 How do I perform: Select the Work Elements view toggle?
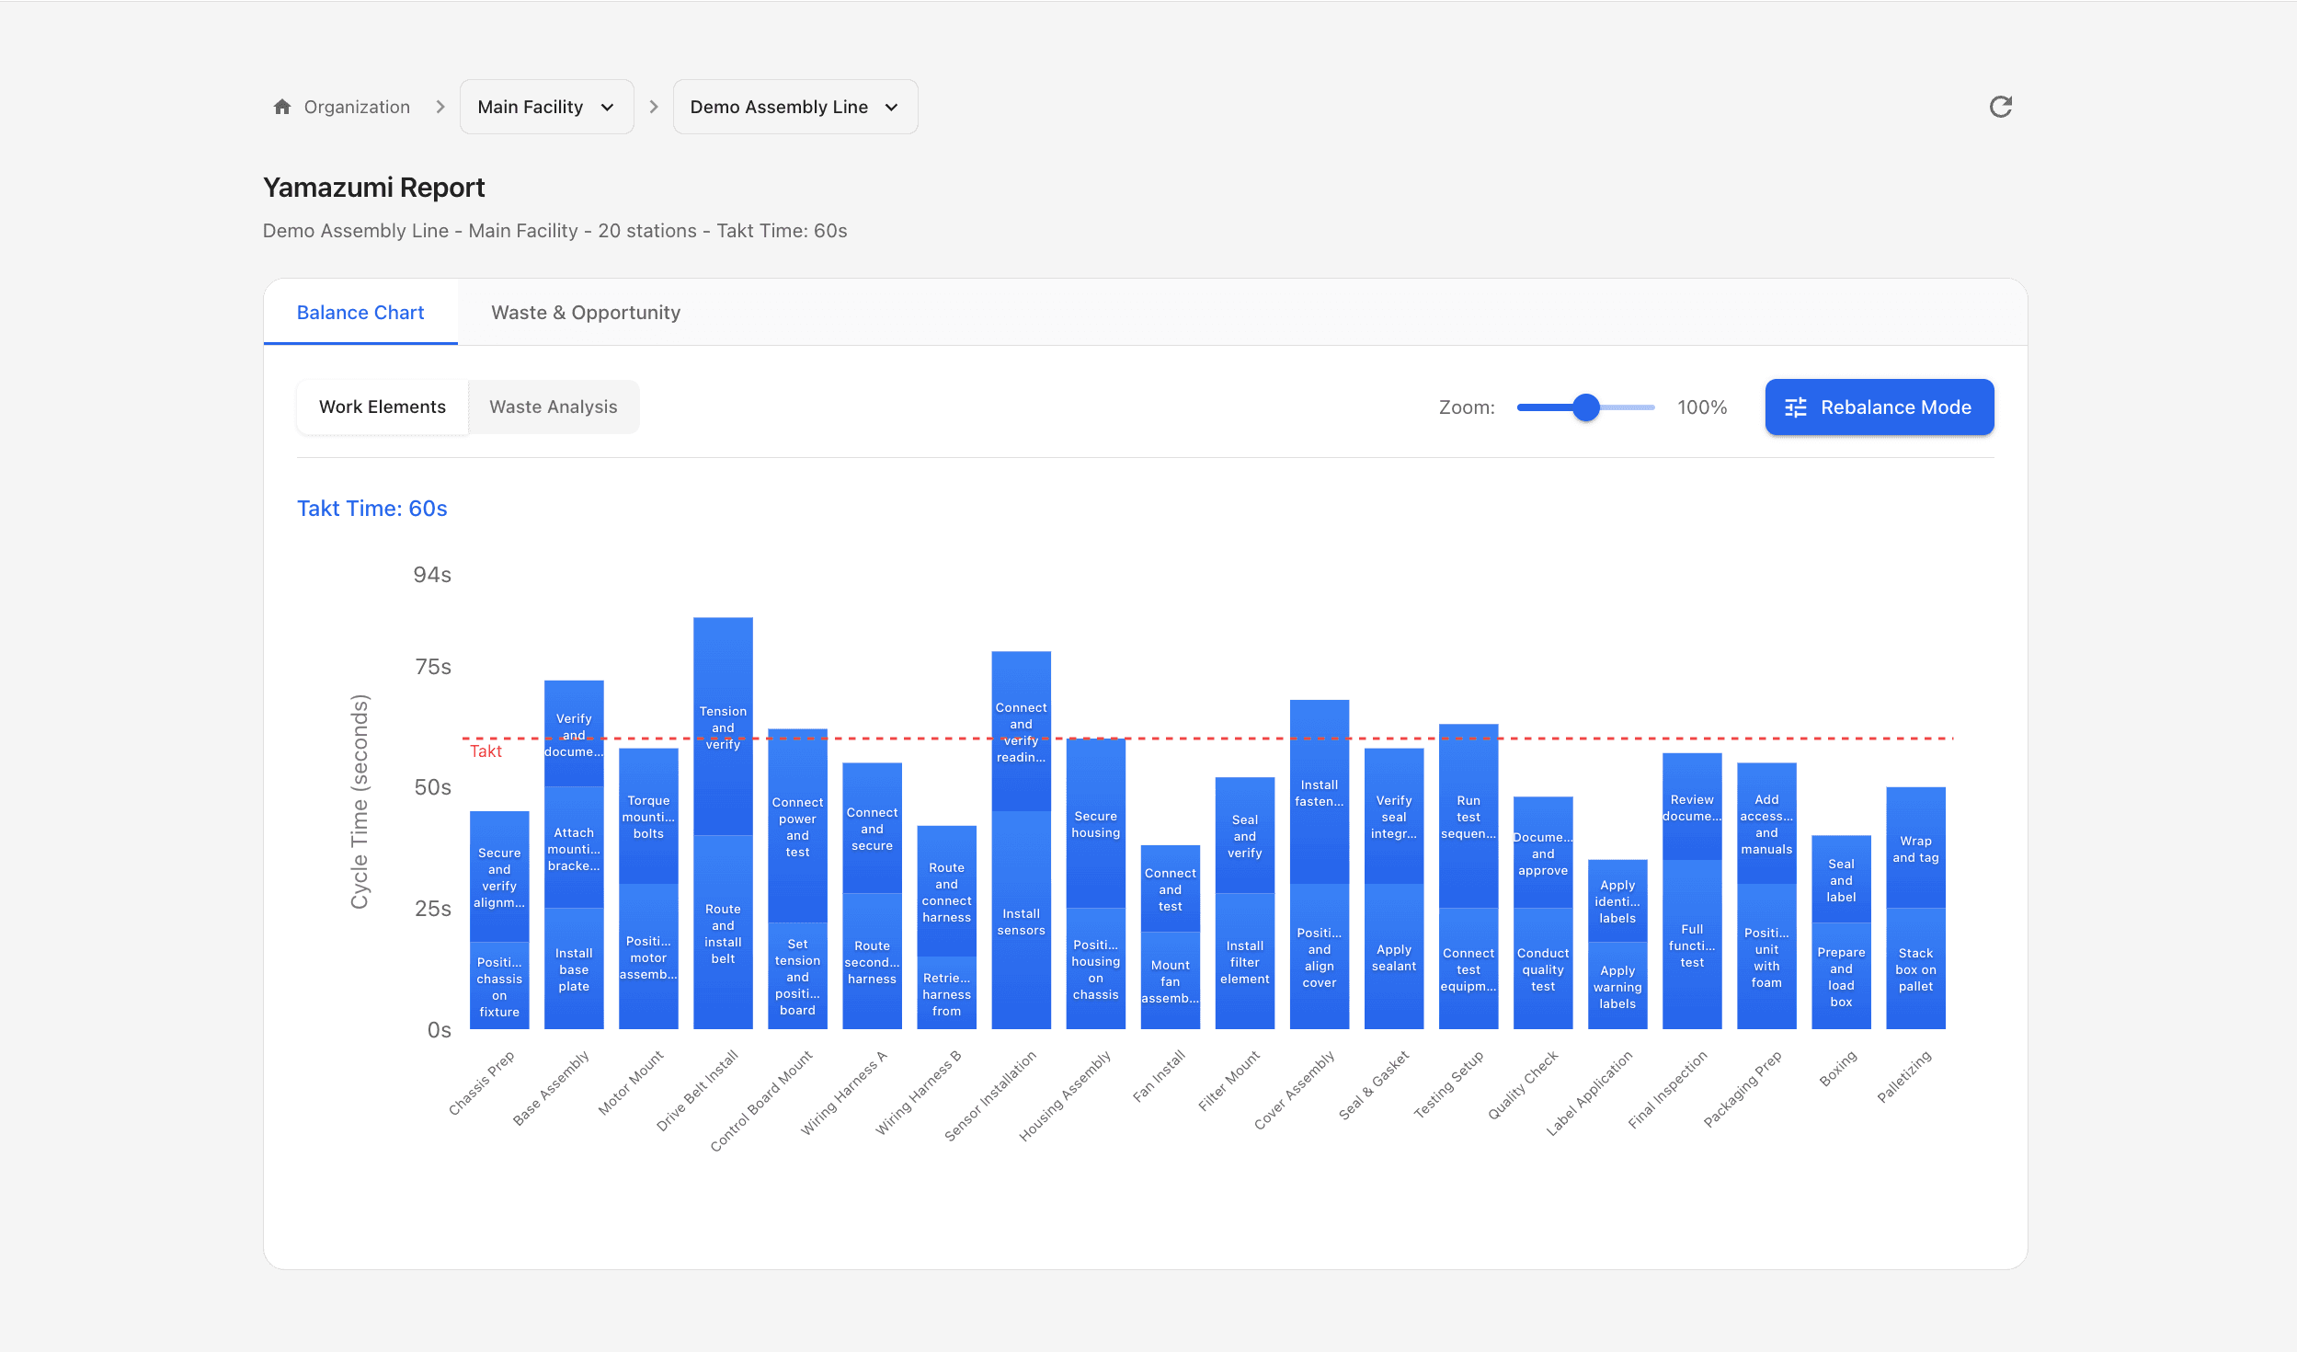pyautogui.click(x=382, y=407)
